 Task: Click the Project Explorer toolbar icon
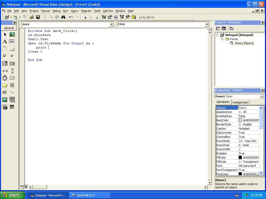tap(104, 17)
